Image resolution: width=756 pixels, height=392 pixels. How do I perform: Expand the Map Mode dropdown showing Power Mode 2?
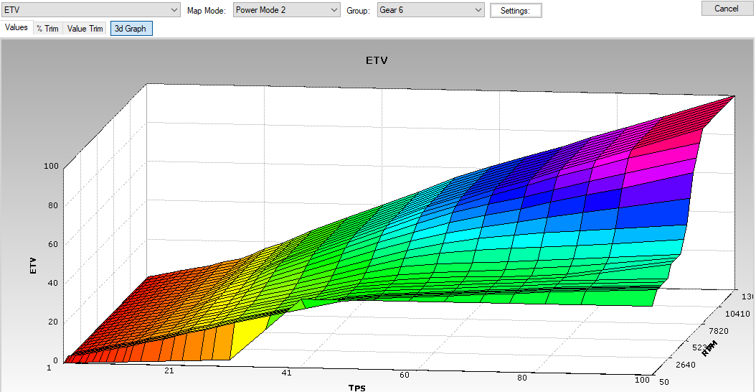[x=286, y=10]
